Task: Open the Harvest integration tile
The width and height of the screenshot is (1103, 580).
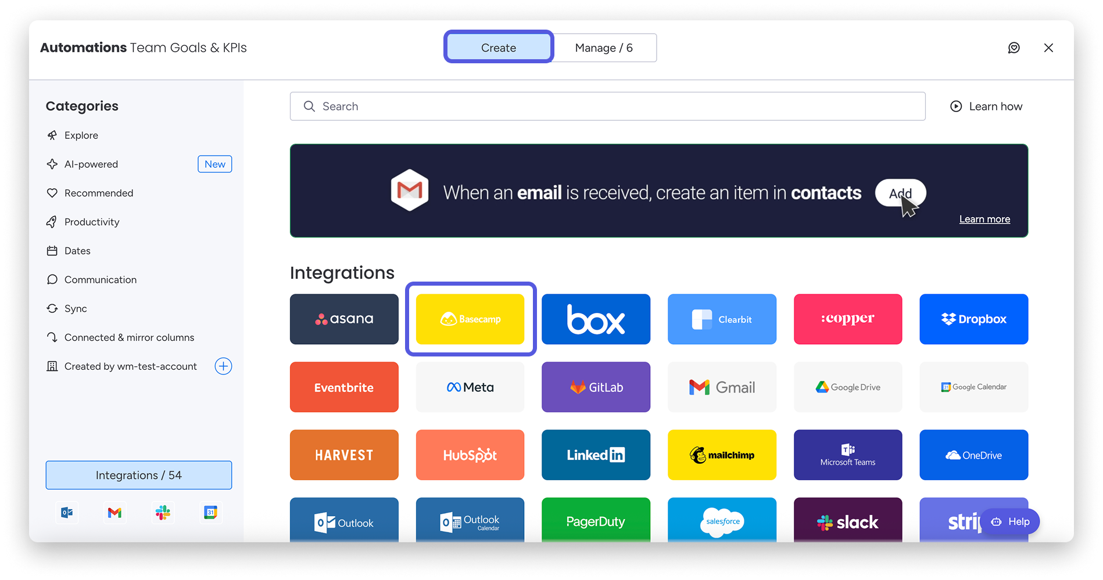Action: point(344,455)
